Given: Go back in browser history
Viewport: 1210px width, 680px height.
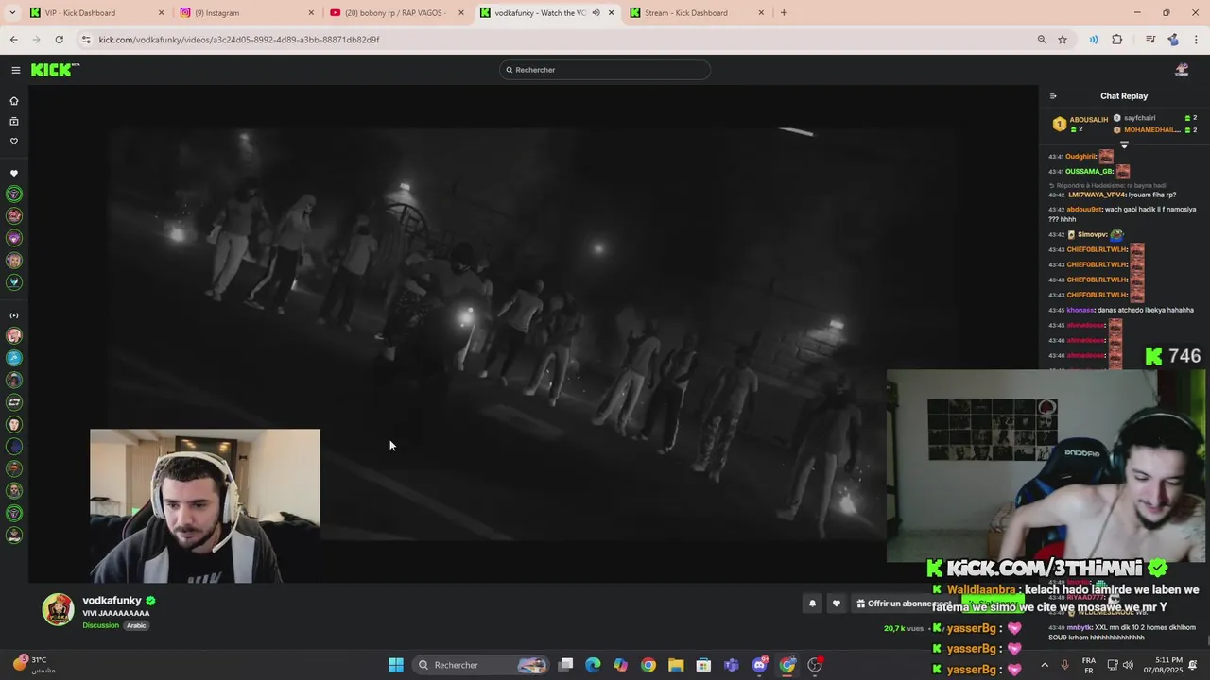Looking at the screenshot, I should click(14, 40).
